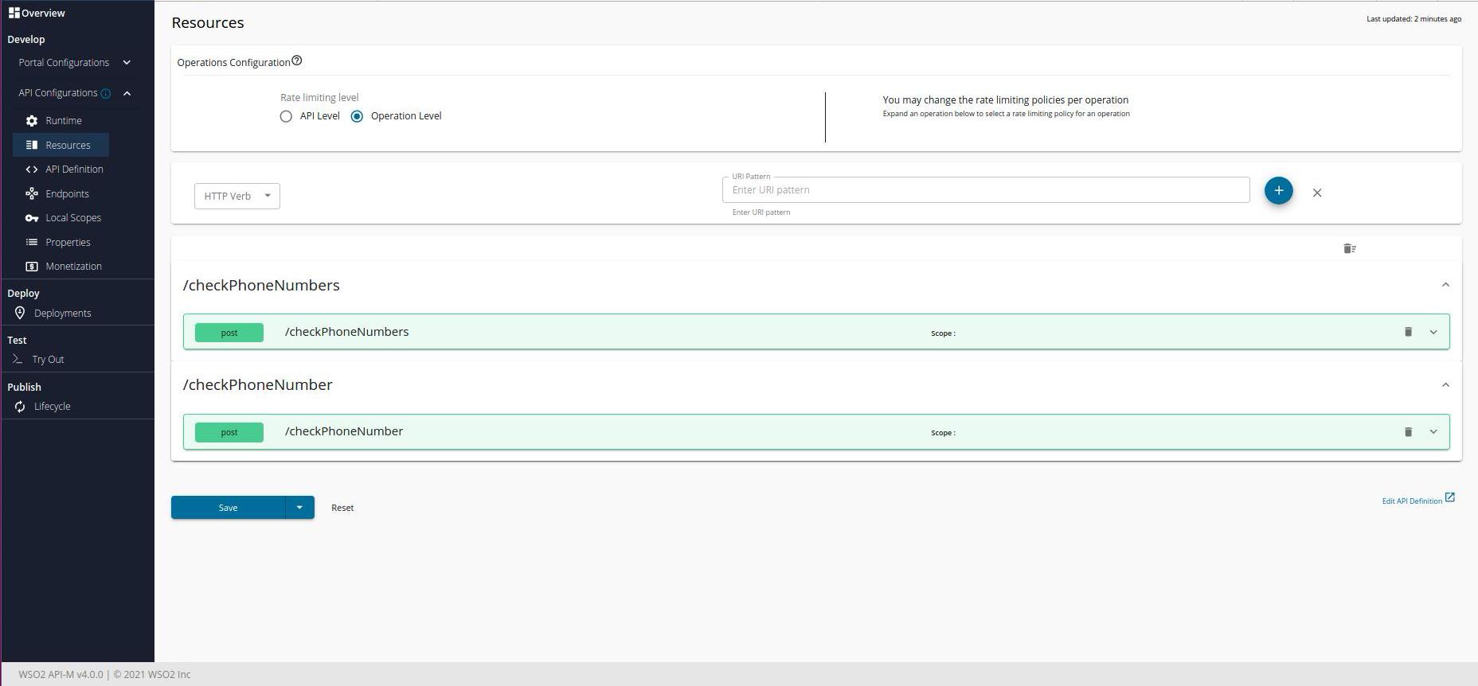Expand the Portal Configurations menu

[x=127, y=63]
